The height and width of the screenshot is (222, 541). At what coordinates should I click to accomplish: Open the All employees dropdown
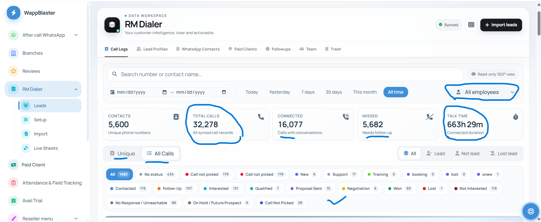[485, 92]
